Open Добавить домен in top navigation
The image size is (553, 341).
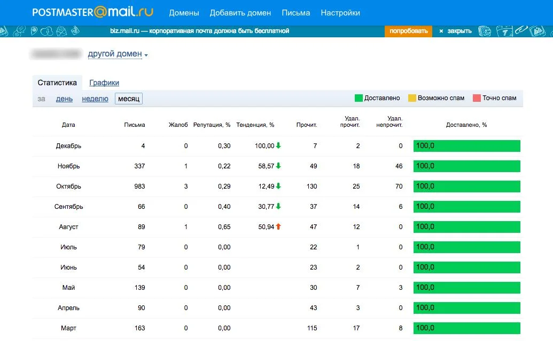tap(240, 13)
